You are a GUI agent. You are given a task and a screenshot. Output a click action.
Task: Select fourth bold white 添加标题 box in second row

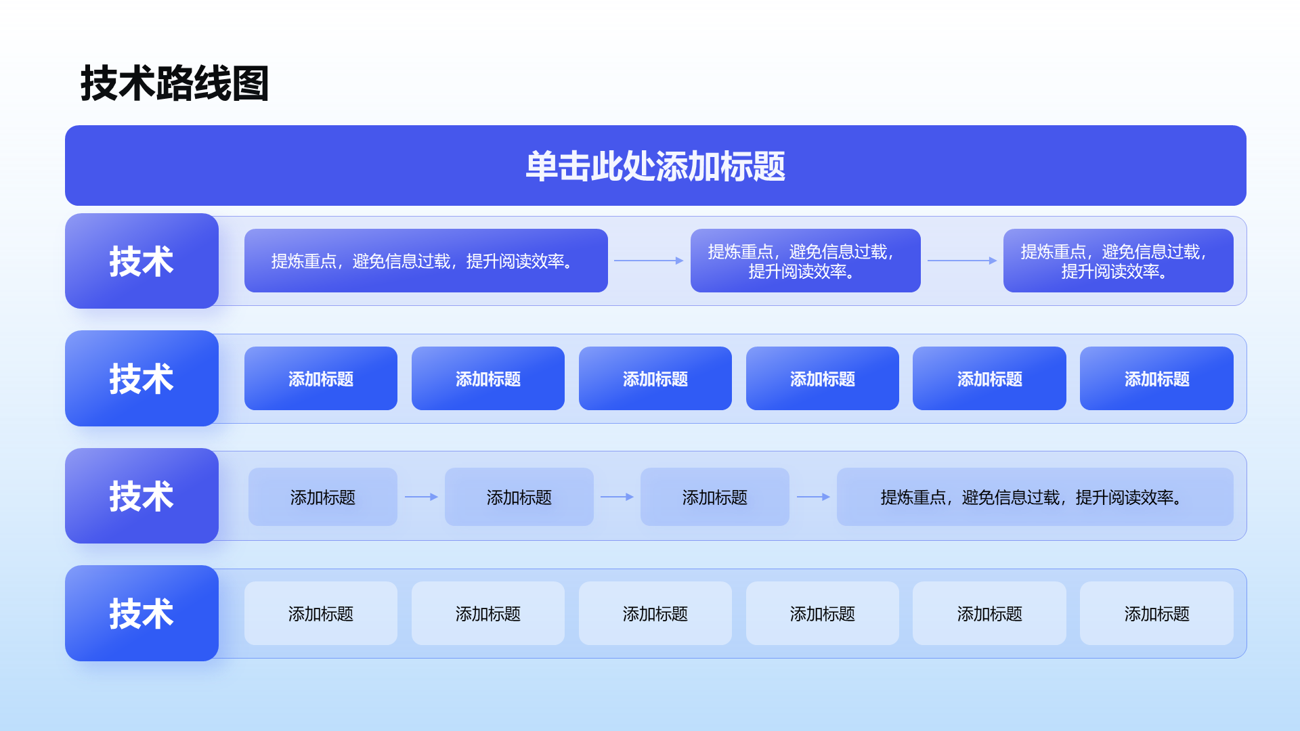[x=823, y=378]
